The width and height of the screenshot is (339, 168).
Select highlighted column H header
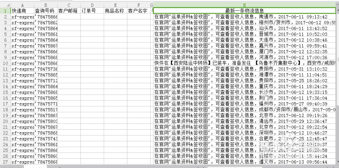click(x=244, y=5)
